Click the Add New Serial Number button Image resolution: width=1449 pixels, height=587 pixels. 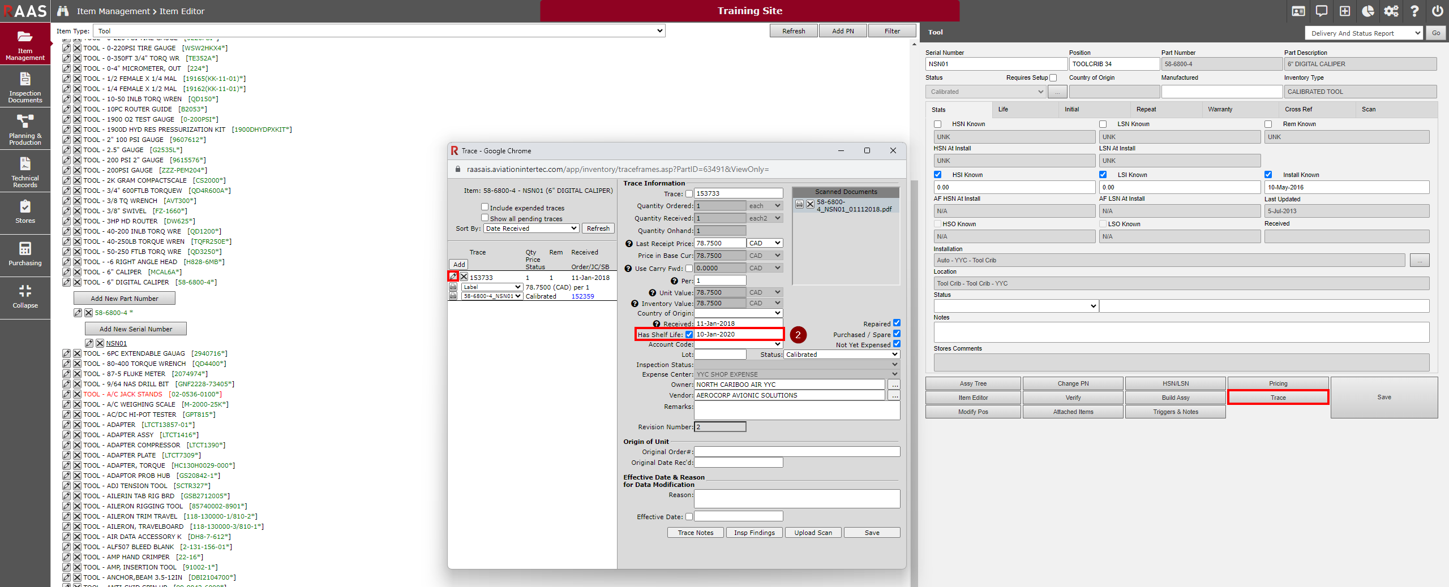point(136,329)
